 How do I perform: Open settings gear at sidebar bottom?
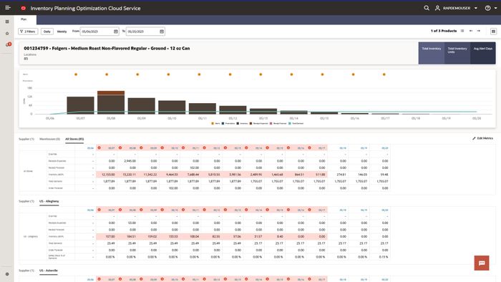tap(7, 274)
